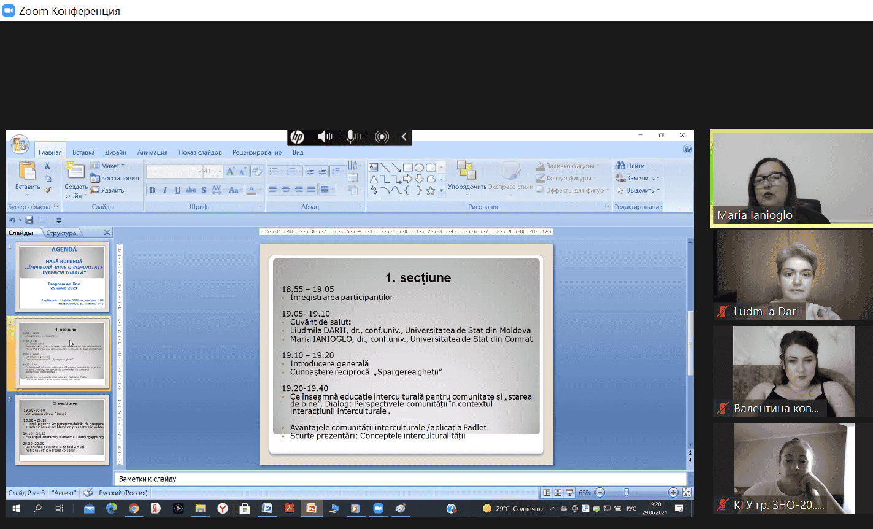Open the Вставка ribbon tab
This screenshot has height=529, width=873.
83,152
